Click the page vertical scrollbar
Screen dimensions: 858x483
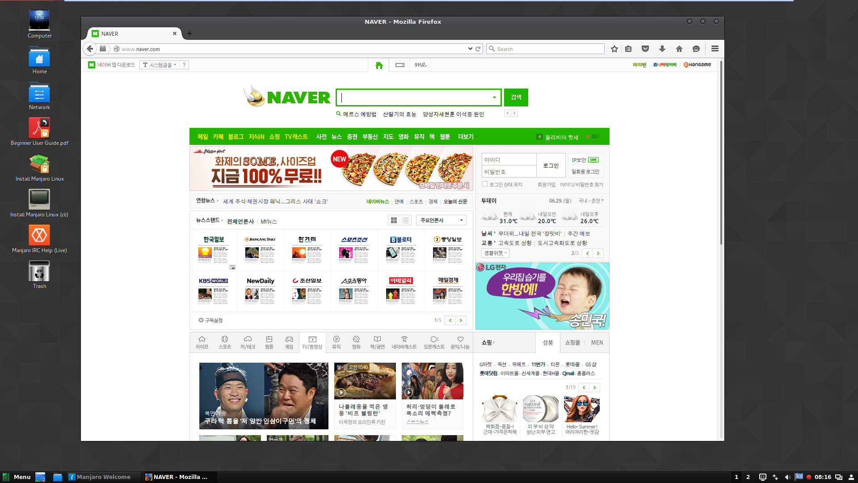coord(721,152)
